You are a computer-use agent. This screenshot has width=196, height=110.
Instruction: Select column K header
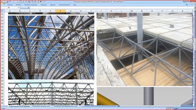pos(111,11)
